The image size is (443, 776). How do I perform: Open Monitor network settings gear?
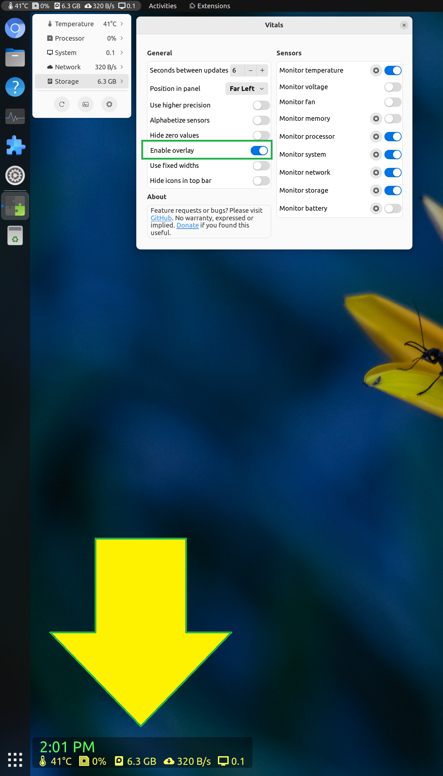(376, 173)
